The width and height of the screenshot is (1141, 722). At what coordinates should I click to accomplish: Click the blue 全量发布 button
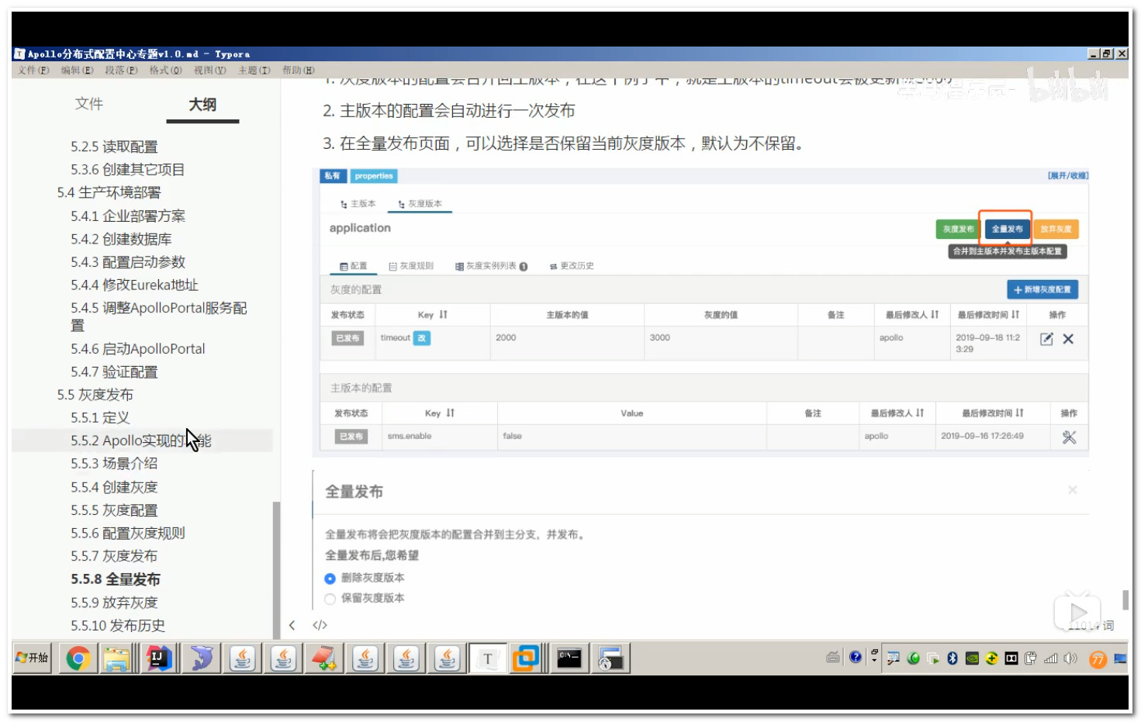[1007, 229]
